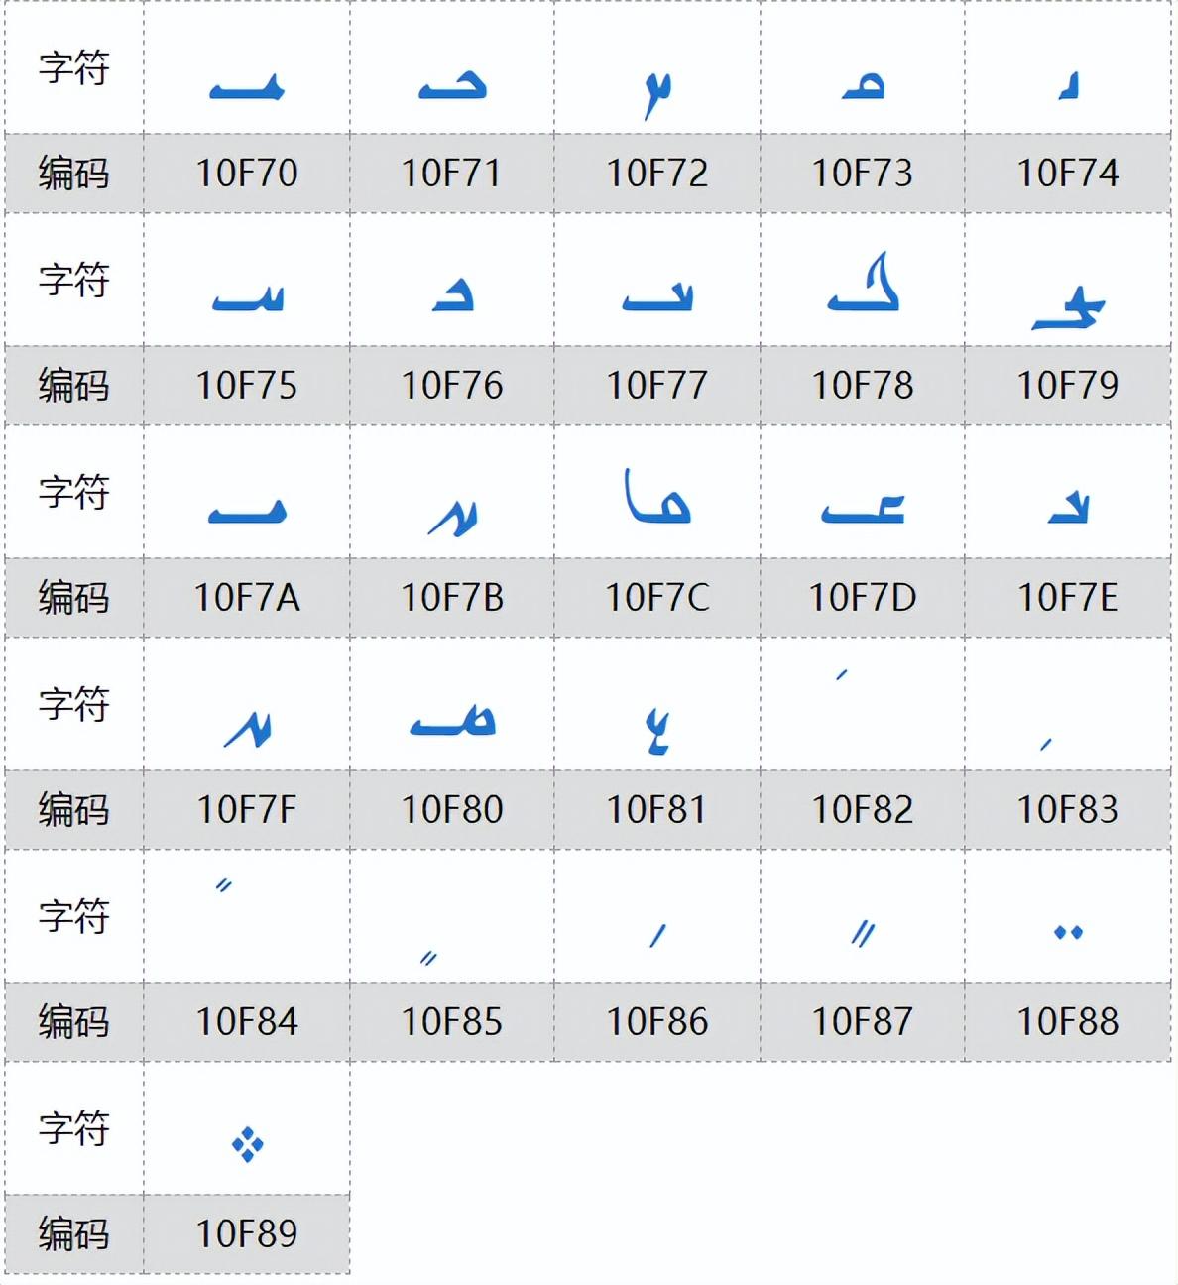This screenshot has width=1178, height=1285.
Task: Select the character glyph for 10F72
Action: pyautogui.click(x=656, y=93)
